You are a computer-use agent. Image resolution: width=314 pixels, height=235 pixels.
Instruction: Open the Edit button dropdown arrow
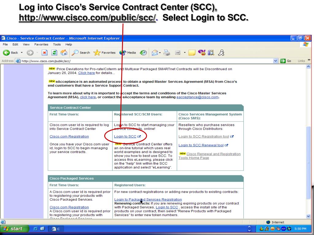185,53
